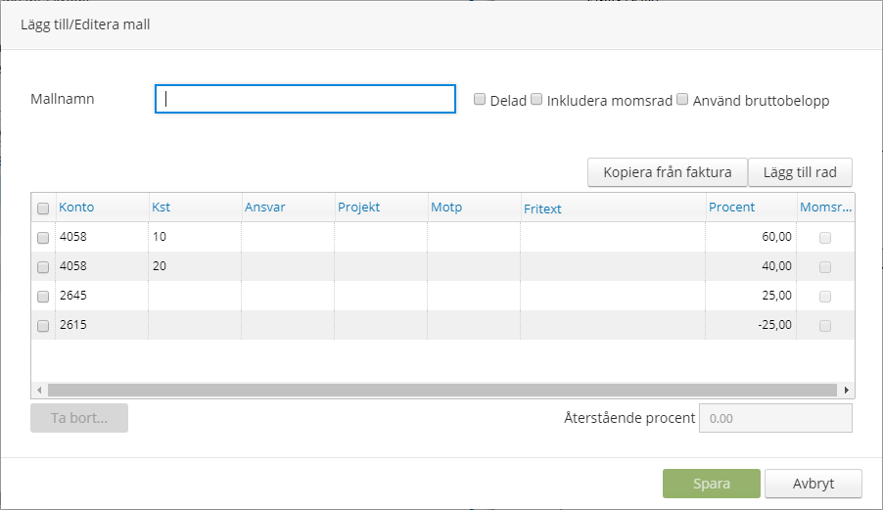The image size is (883, 510).
Task: Click the percent value -25,00
Action: pyautogui.click(x=775, y=325)
